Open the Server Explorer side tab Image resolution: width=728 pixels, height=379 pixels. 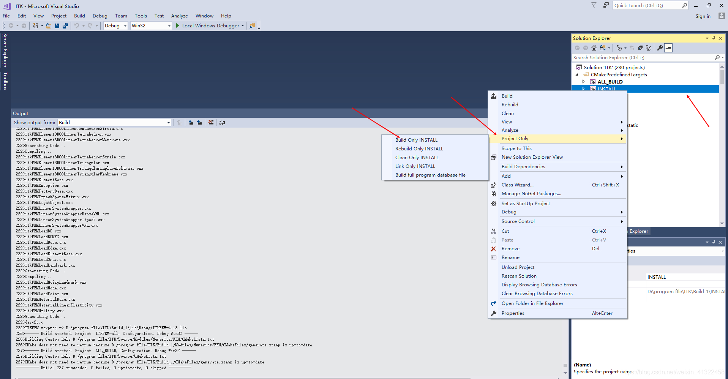5,50
